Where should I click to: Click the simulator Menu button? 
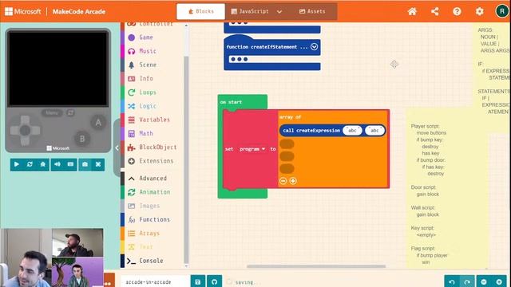pyautogui.click(x=52, y=113)
